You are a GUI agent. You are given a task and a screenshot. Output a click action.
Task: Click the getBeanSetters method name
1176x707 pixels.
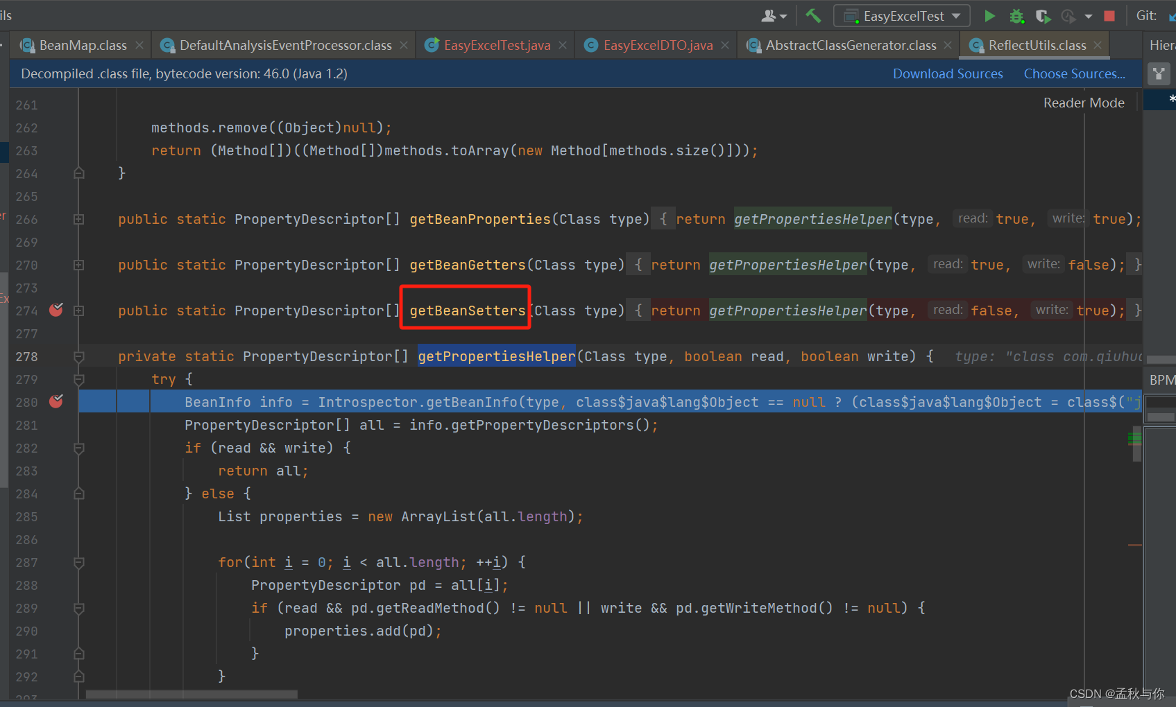pos(468,311)
